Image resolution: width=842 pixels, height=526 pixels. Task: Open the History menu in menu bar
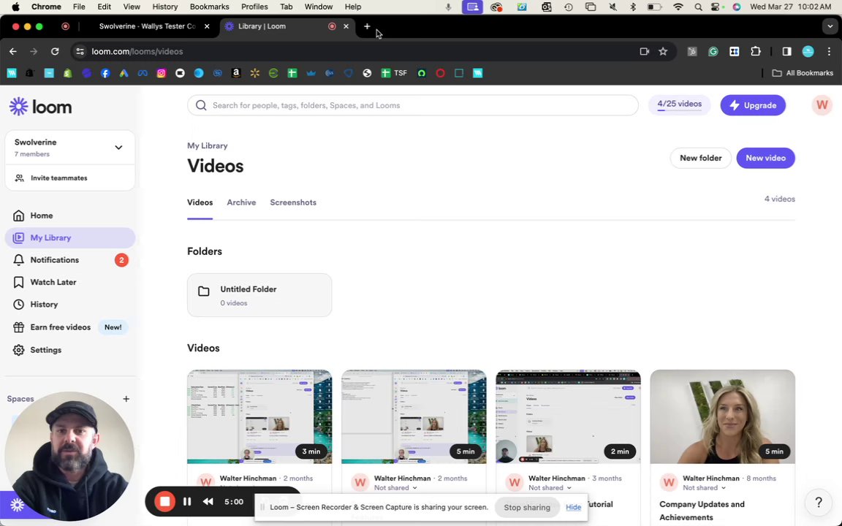click(164, 7)
